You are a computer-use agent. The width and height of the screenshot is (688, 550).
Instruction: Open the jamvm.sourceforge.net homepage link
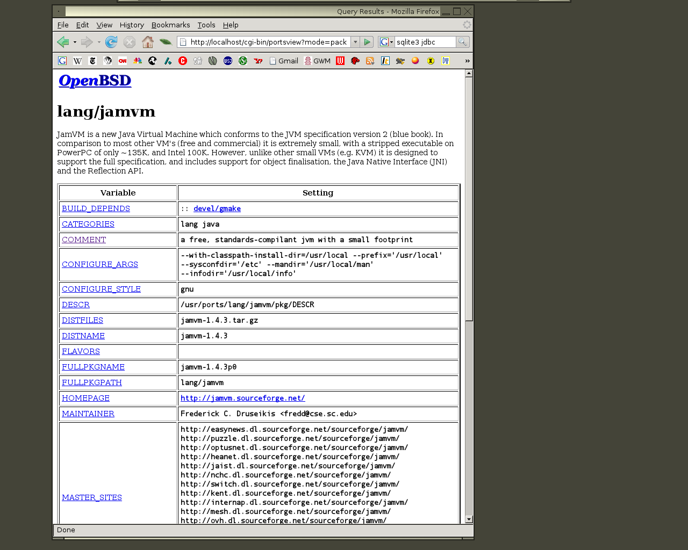click(242, 398)
